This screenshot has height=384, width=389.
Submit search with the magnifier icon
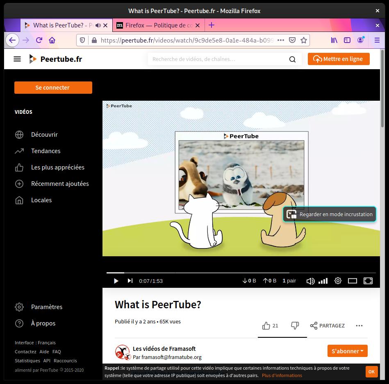click(293, 59)
